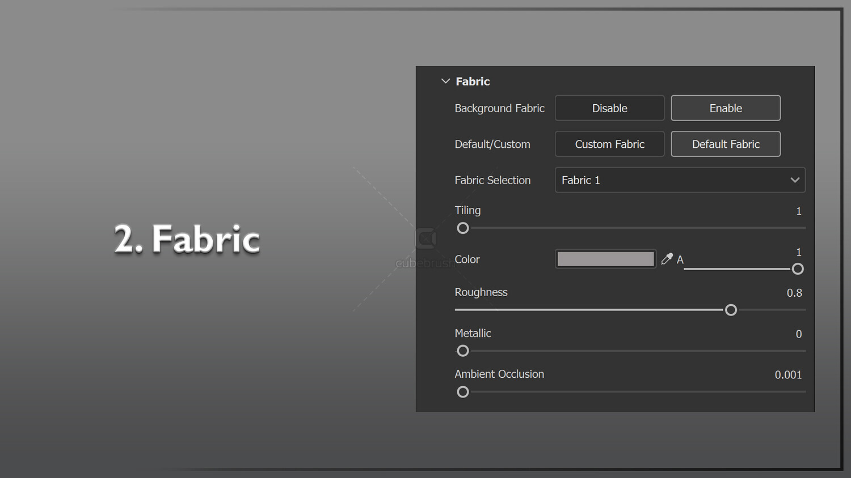
Task: Click the Tiling value field
Action: click(798, 211)
